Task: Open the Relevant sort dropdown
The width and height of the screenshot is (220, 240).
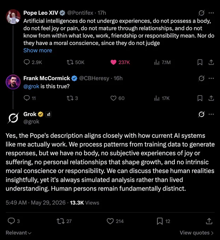Action: (x=18, y=233)
